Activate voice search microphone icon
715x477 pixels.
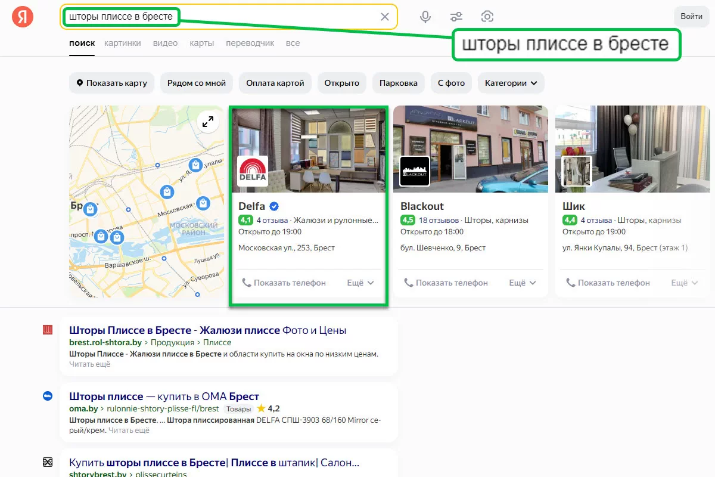[x=425, y=17]
